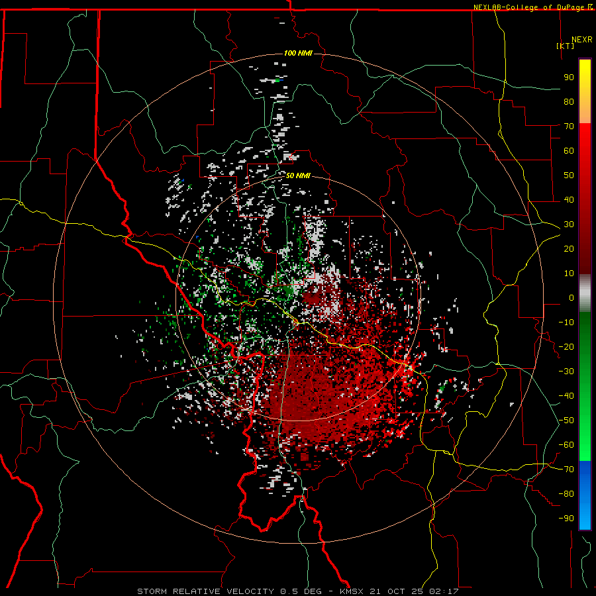Image resolution: width=596 pixels, height=596 pixels.
Task: Click the gray near-zero segment of the color bar
Action: [x=585, y=293]
